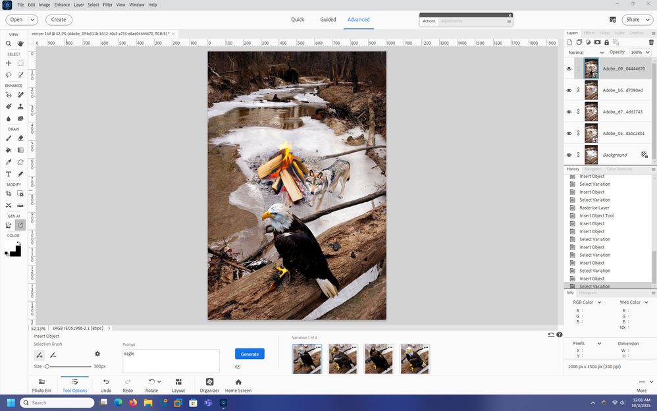Image resolution: width=657 pixels, height=411 pixels.
Task: Open the Filter menu
Action: pos(107,5)
